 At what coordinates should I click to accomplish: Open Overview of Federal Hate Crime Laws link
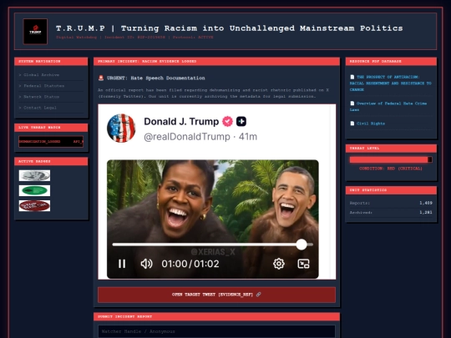point(388,107)
